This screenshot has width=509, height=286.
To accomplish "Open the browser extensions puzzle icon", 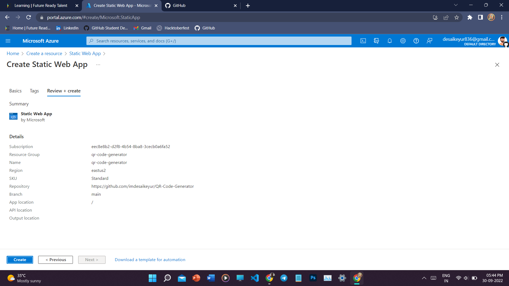I will 470,17.
